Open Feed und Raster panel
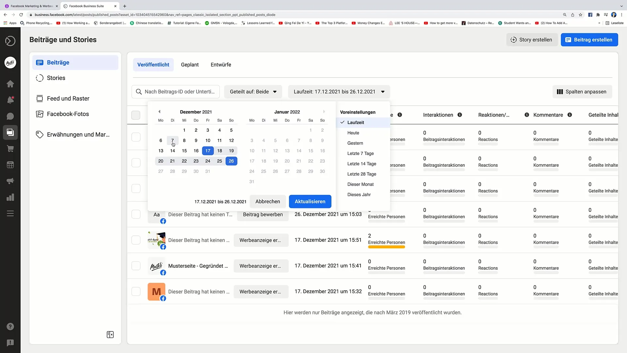This screenshot has height=353, width=627. [68, 98]
